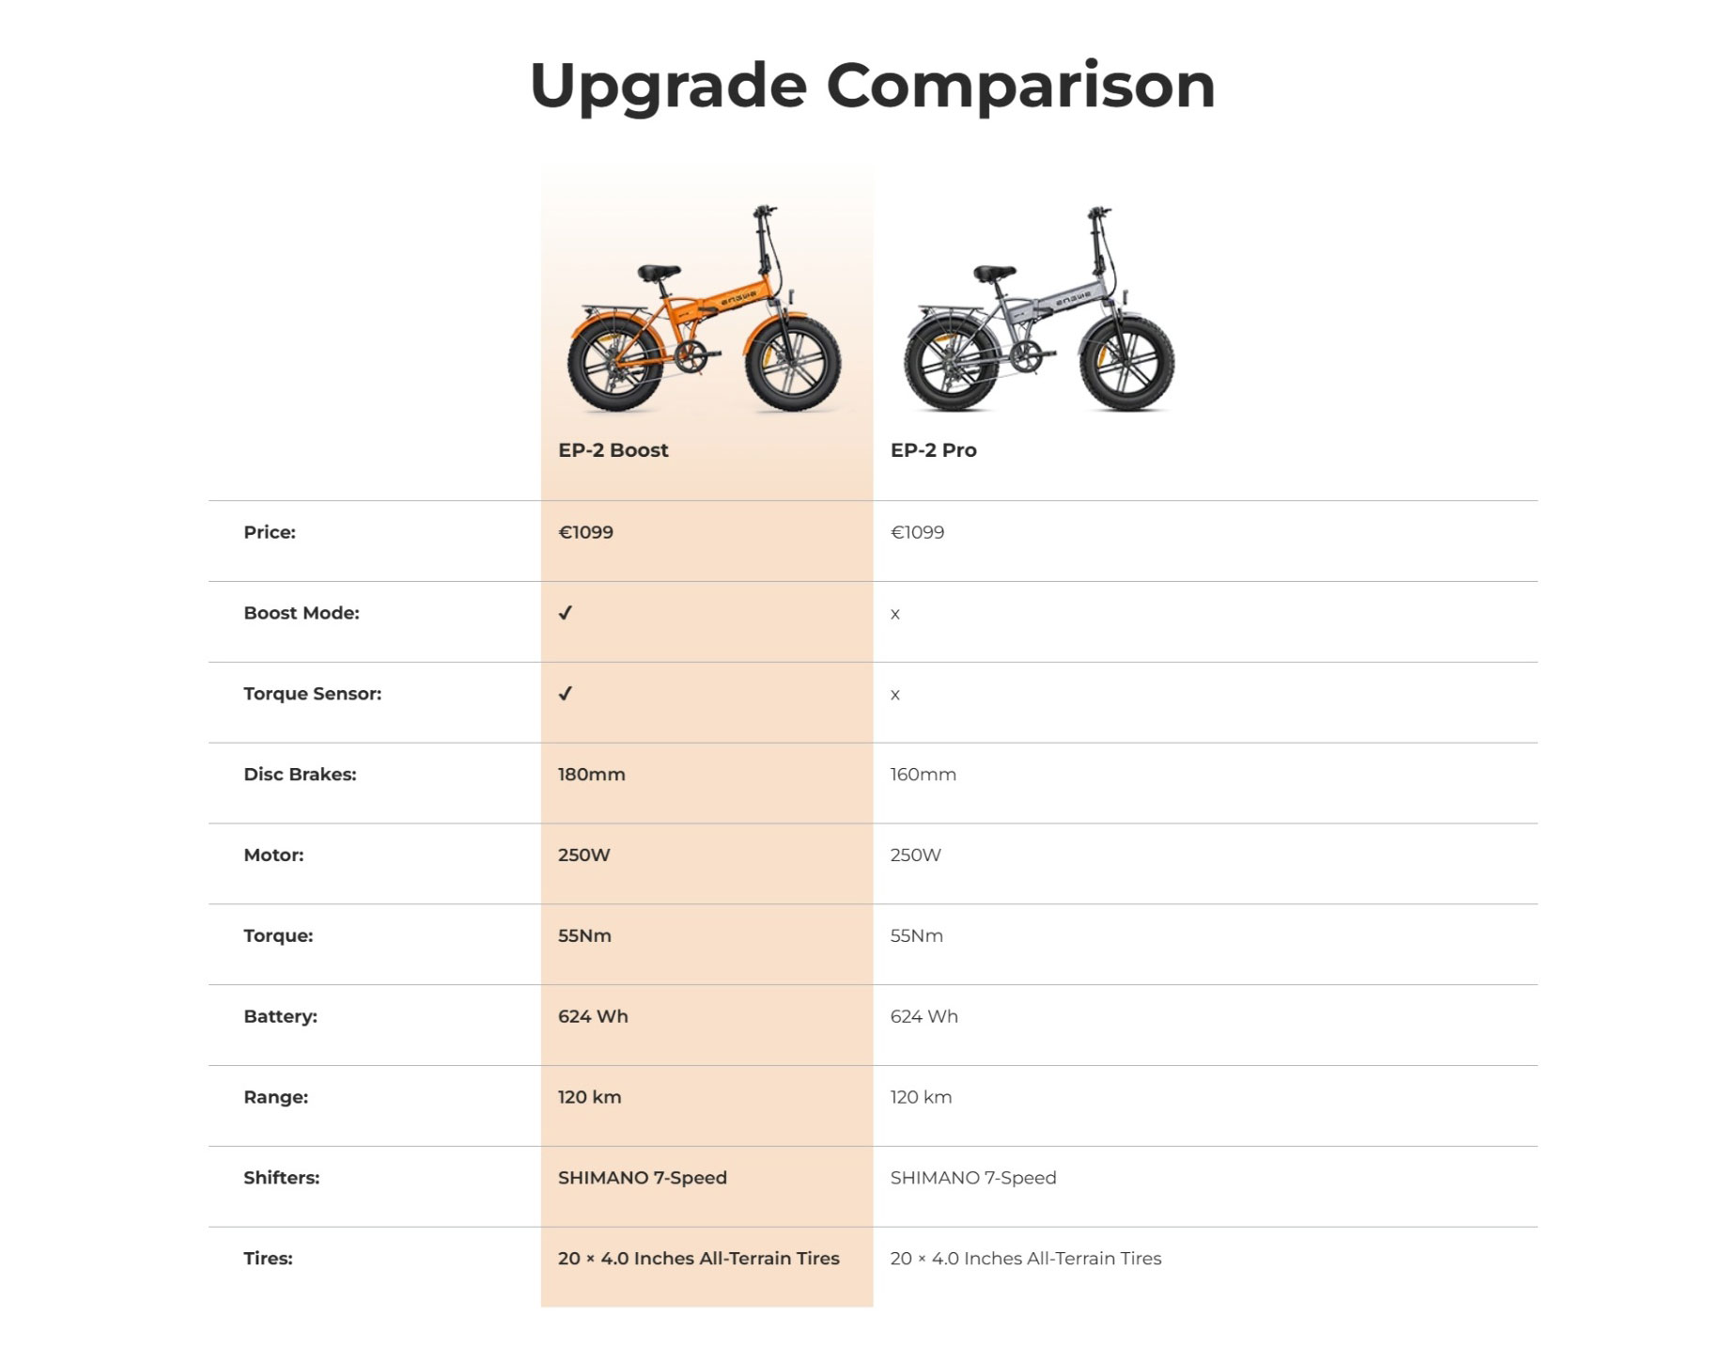
Task: Click the Upgrade Comparison heading
Action: pyautogui.click(x=872, y=86)
